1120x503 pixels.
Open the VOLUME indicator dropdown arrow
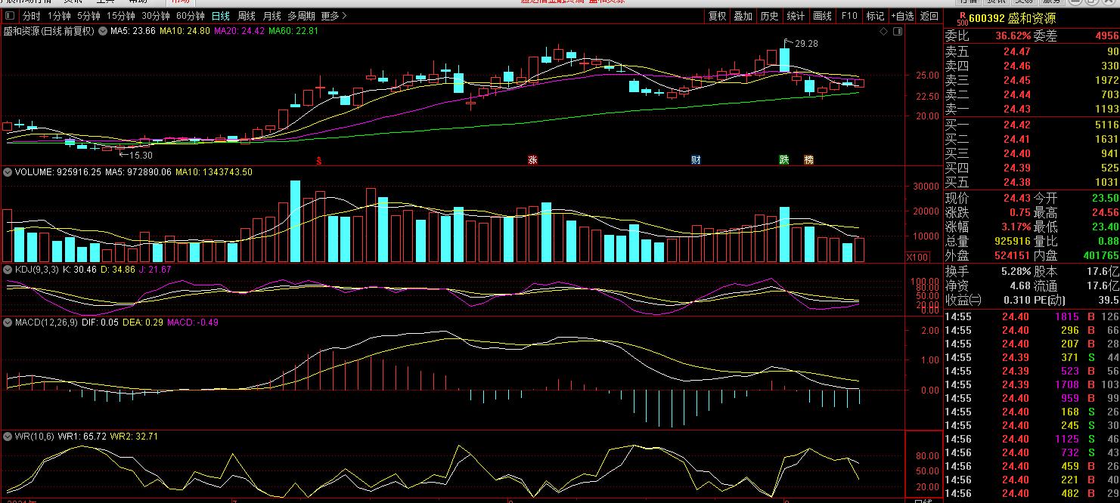(8, 172)
